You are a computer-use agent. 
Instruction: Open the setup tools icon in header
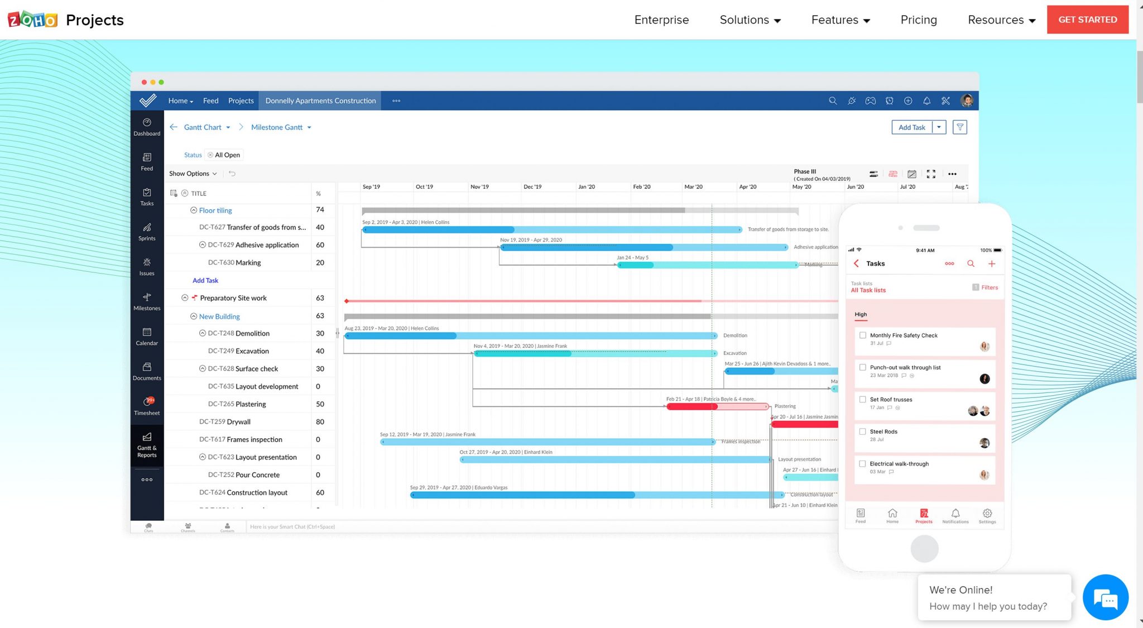(x=945, y=100)
